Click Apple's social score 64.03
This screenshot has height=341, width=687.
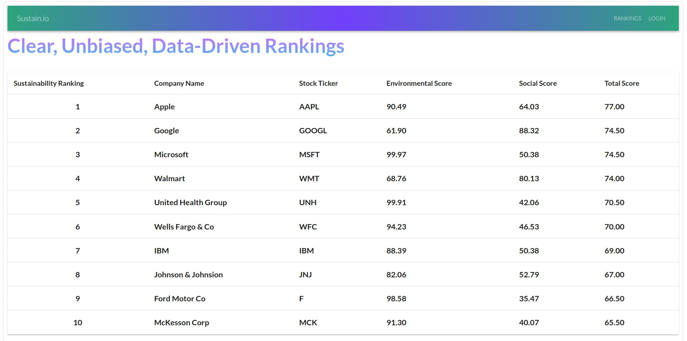tap(529, 107)
